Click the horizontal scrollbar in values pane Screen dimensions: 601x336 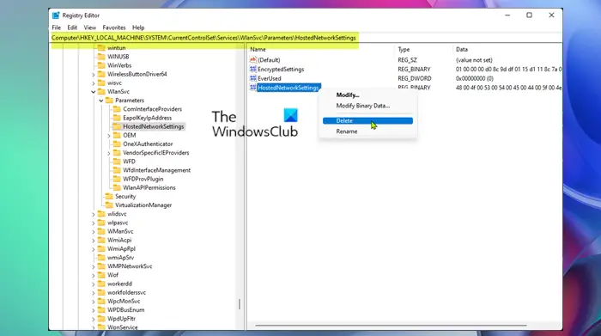click(391, 326)
